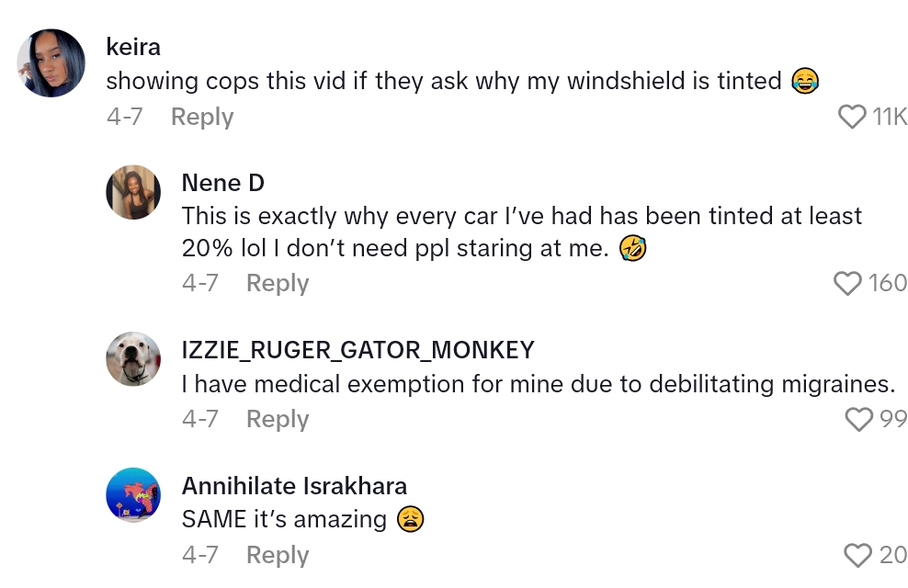
Task: Heart the IZZIE_RUGER_GATOR_MONKEY comment
Action: [x=858, y=419]
